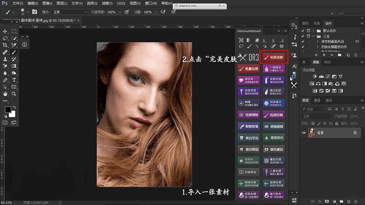Choose the Hand tool

(5, 93)
